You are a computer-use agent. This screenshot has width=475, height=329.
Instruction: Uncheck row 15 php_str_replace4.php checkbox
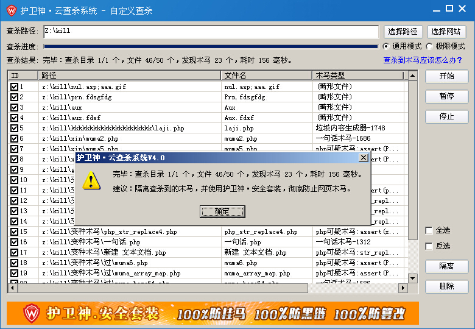click(x=14, y=232)
